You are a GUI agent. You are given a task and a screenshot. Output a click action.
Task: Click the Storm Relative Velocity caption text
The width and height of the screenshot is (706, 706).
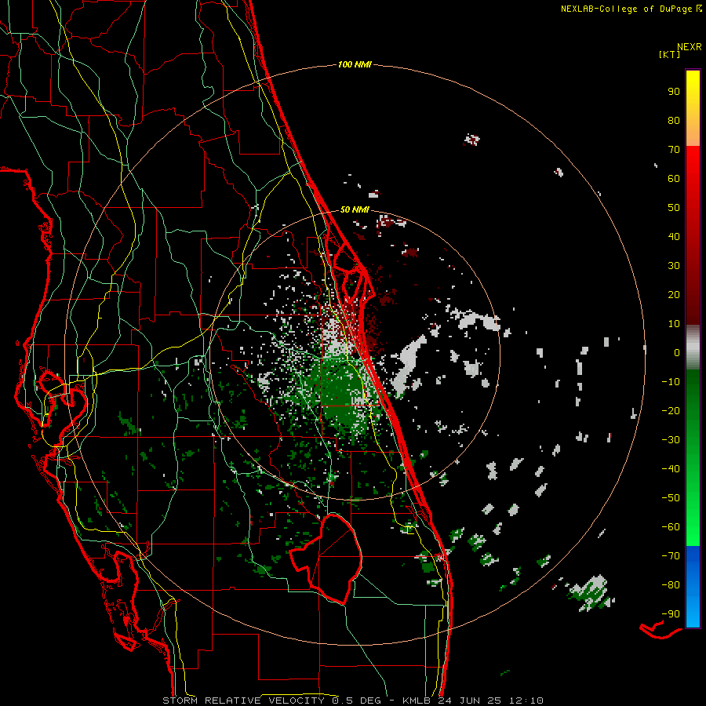[352, 701]
